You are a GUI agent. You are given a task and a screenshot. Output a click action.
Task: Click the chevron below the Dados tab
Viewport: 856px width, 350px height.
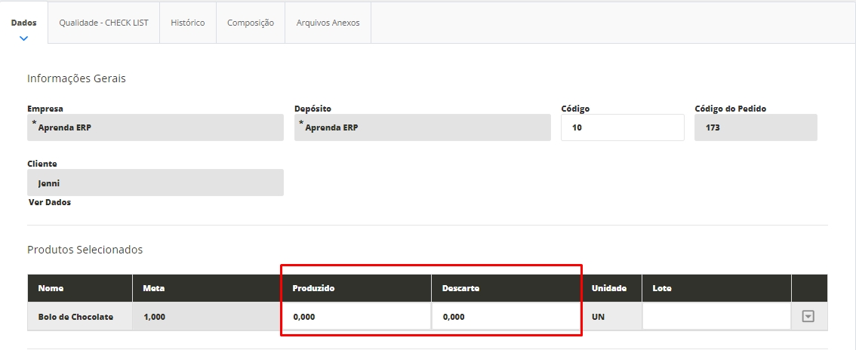tap(23, 38)
